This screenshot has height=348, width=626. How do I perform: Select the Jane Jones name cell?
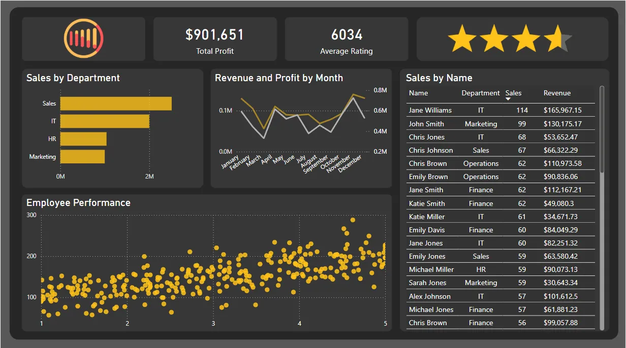(426, 243)
